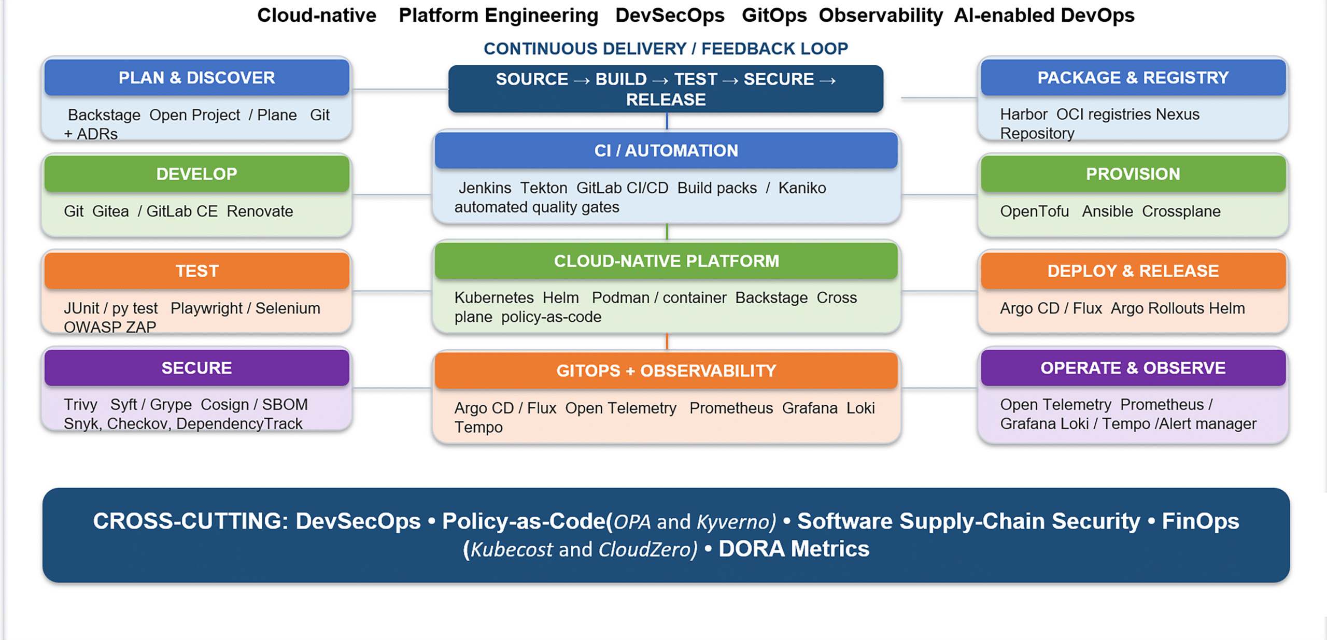The height and width of the screenshot is (640, 1327).
Task: Click 'Kubecost and CloudZero' text
Action: pos(584,549)
